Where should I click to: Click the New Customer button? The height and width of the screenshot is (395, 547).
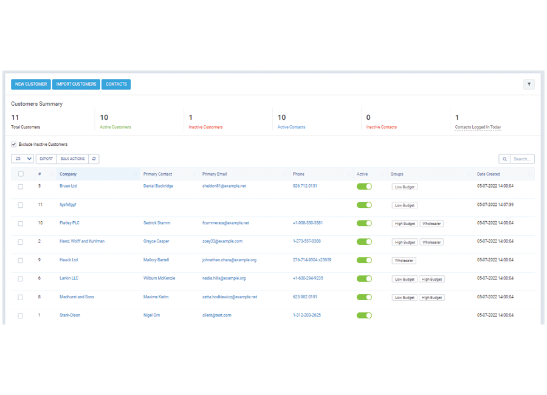(x=31, y=84)
